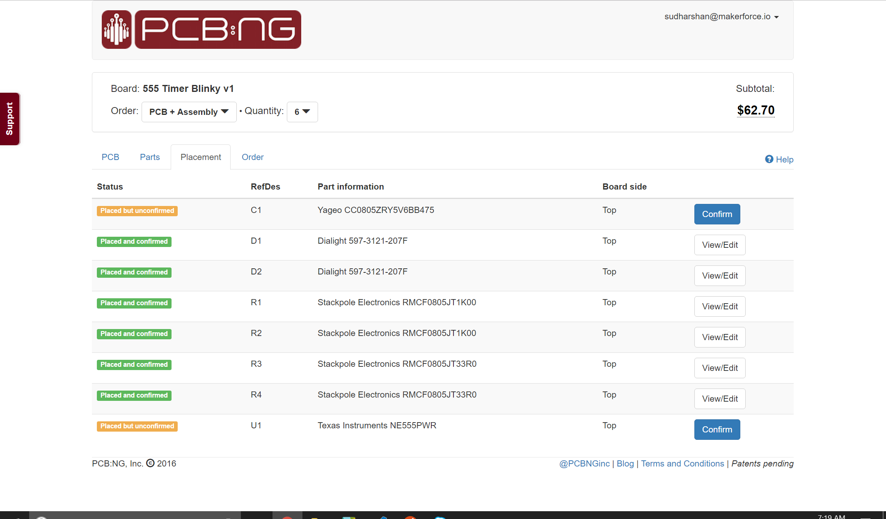The image size is (886, 519).
Task: Open the sudharshan@makerforce.io account dropdown
Action: (721, 16)
